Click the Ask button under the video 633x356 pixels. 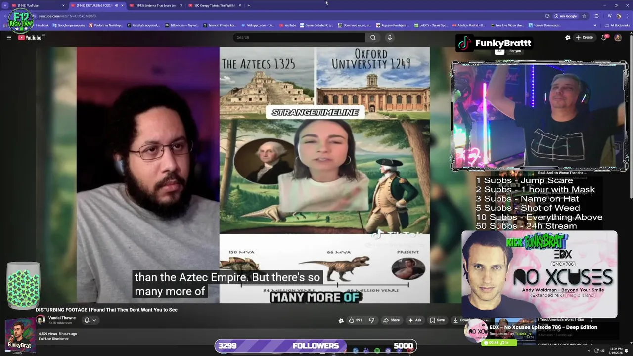[x=414, y=320]
